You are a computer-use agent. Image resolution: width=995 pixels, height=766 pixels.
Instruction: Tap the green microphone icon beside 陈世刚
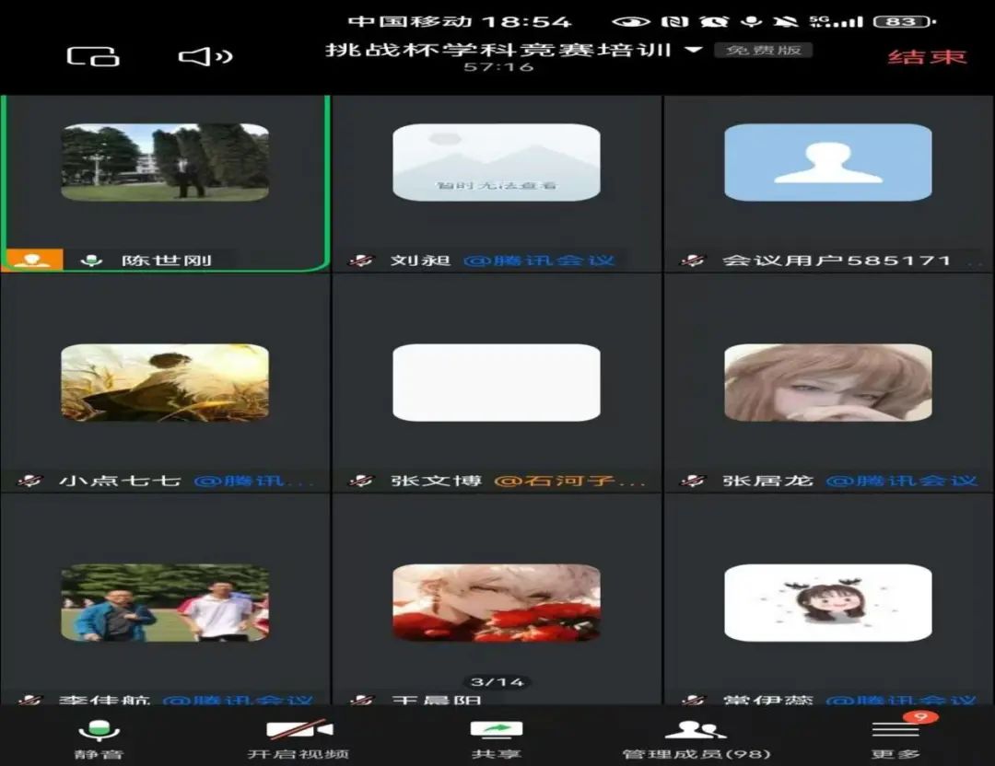[90, 261]
